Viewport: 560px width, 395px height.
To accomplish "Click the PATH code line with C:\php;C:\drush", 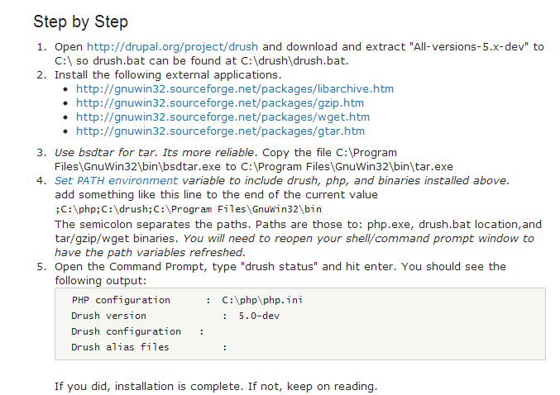I will coord(189,209).
